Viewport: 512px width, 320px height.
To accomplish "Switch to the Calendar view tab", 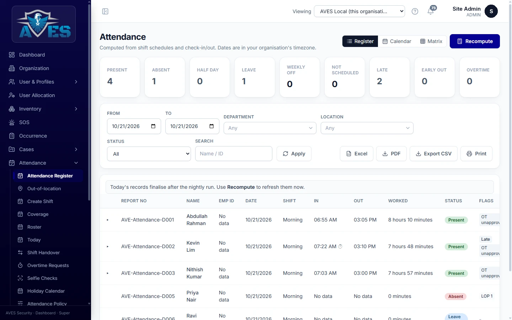I will [x=397, y=41].
